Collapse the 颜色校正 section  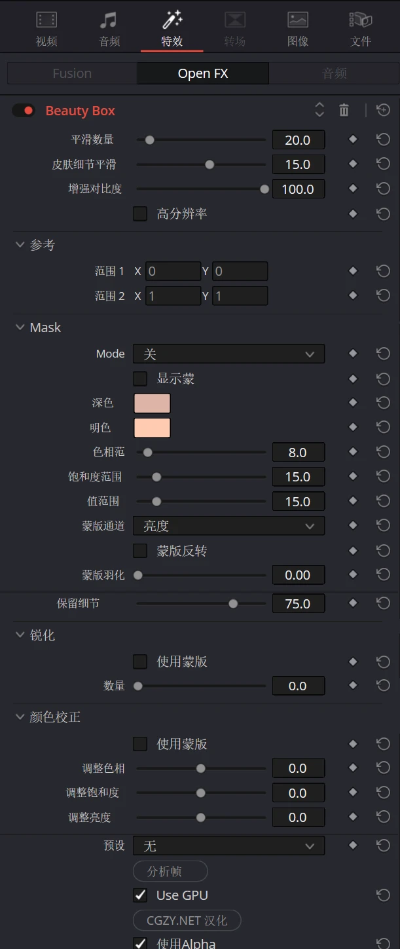[x=20, y=717]
